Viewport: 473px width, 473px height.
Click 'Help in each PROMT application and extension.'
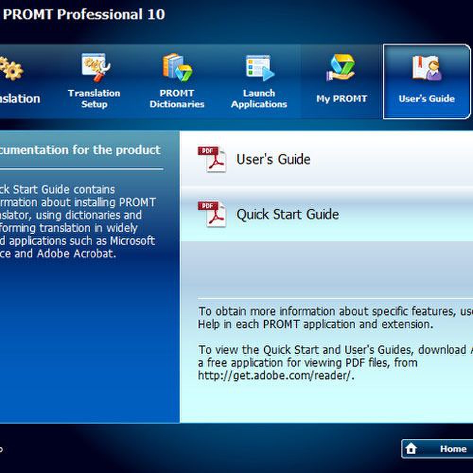pos(315,324)
